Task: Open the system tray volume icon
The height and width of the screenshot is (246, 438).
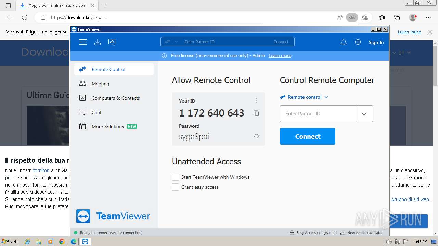Action: click(389, 242)
